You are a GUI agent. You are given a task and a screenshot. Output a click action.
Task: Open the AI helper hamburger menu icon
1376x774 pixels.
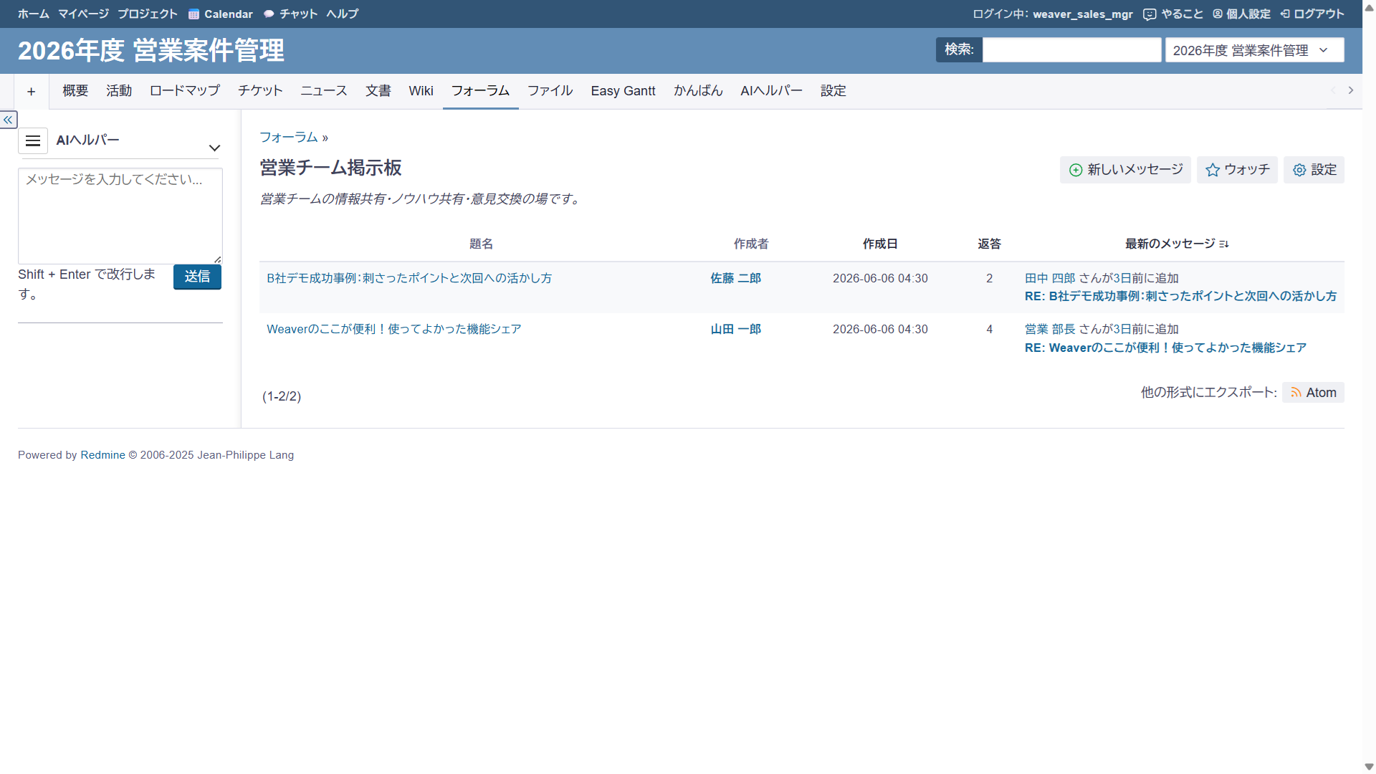click(x=33, y=140)
